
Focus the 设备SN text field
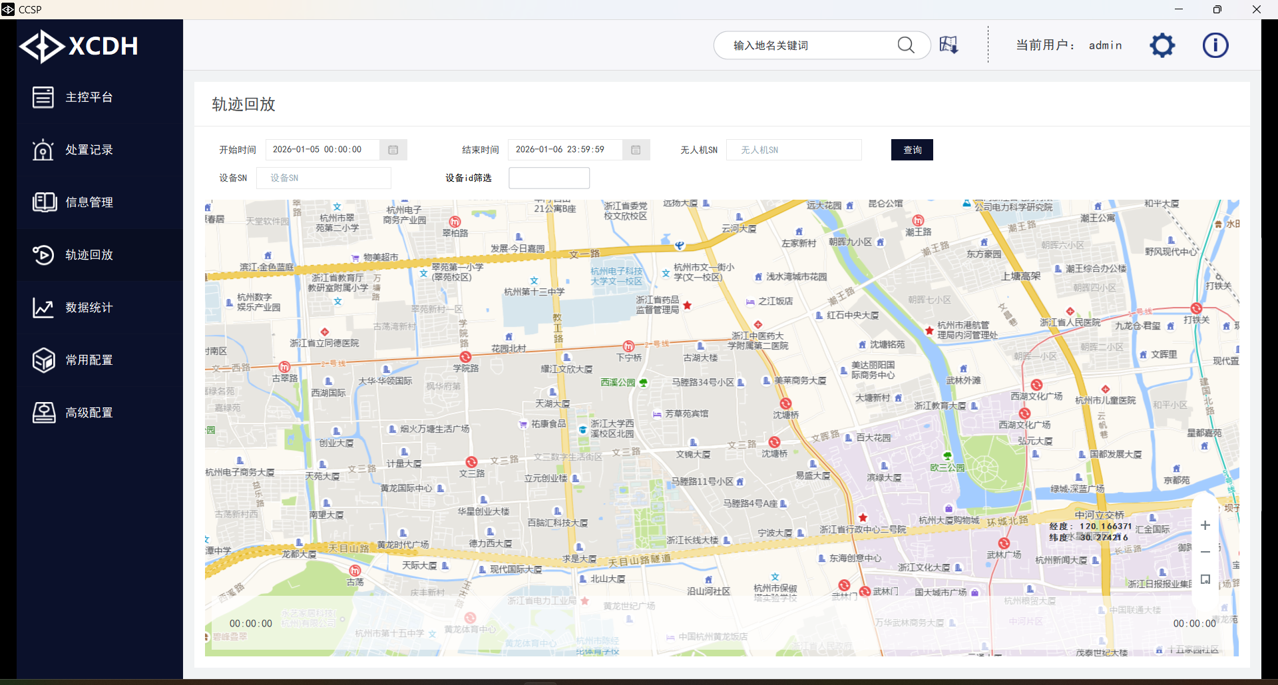coord(328,178)
